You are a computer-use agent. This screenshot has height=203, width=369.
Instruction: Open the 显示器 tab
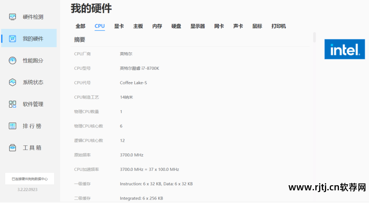tap(197, 26)
